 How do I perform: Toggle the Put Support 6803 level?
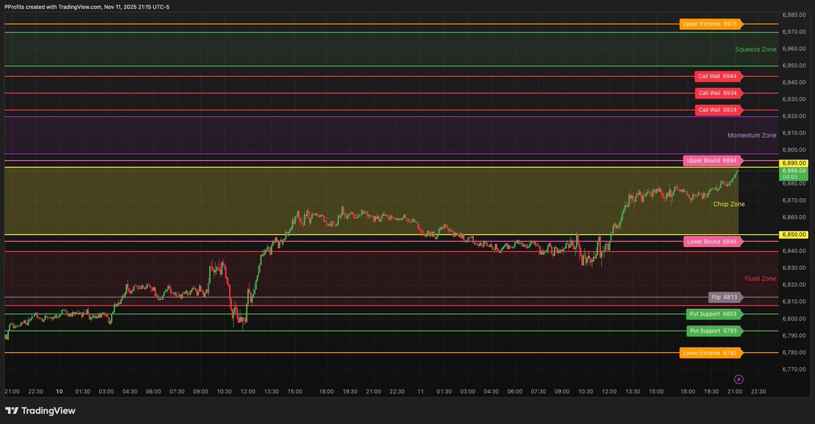pyautogui.click(x=714, y=313)
